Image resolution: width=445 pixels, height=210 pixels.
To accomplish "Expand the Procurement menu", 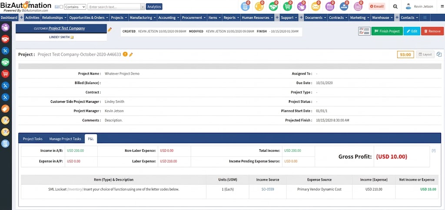I will coord(194,17).
